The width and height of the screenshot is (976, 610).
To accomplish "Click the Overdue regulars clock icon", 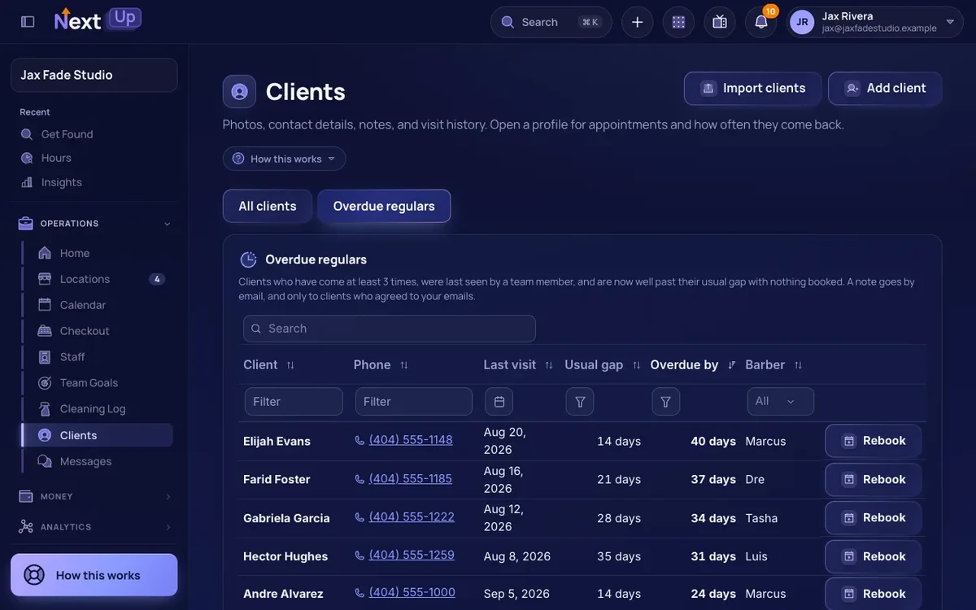I will (249, 259).
